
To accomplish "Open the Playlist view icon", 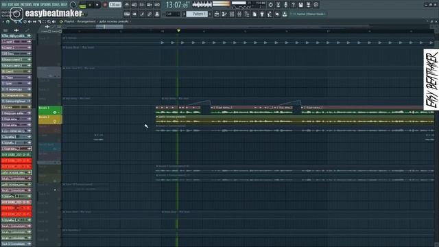I will tap(217, 14).
